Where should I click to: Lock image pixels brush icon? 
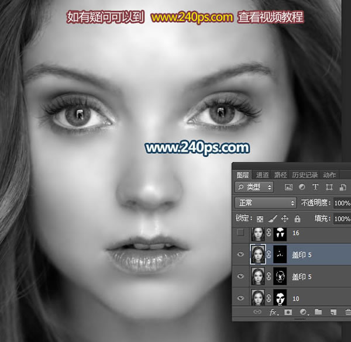click(273, 219)
